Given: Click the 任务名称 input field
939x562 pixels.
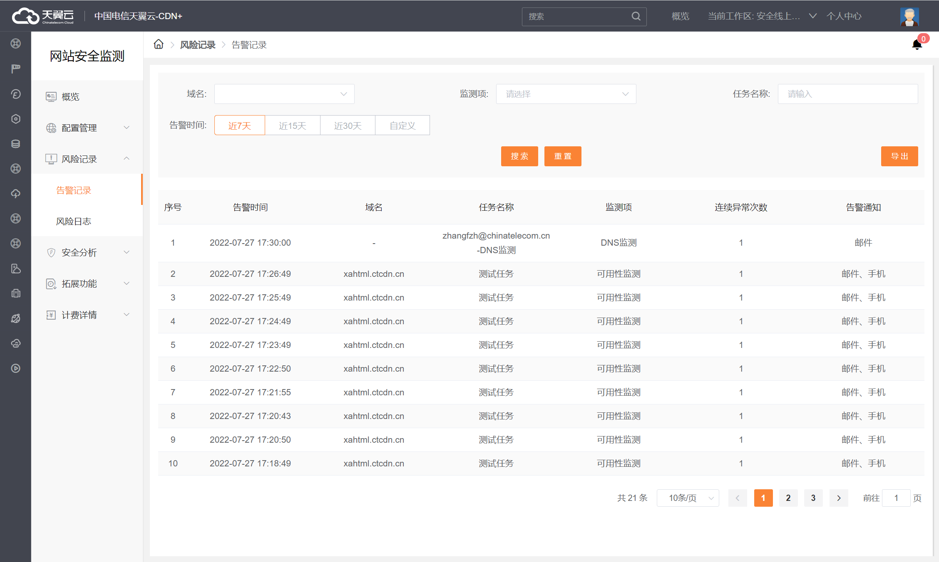Looking at the screenshot, I should [847, 94].
